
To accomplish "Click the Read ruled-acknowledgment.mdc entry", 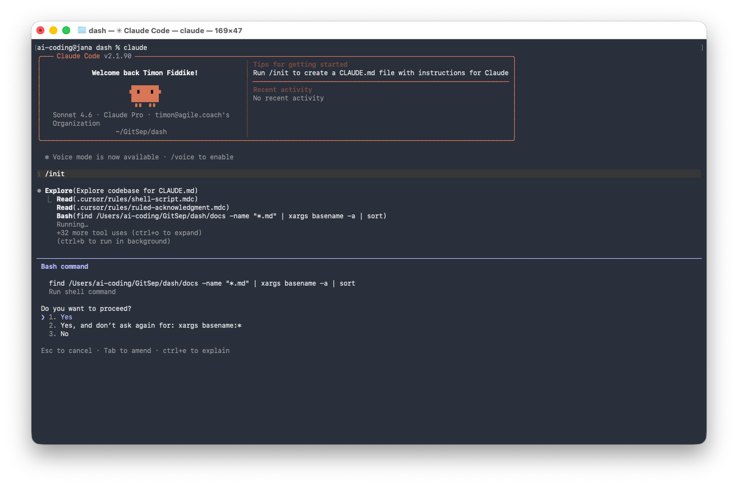I will pos(143,208).
